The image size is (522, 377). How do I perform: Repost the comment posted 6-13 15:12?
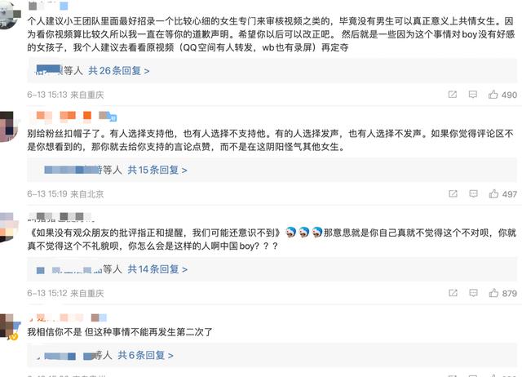[453, 293]
